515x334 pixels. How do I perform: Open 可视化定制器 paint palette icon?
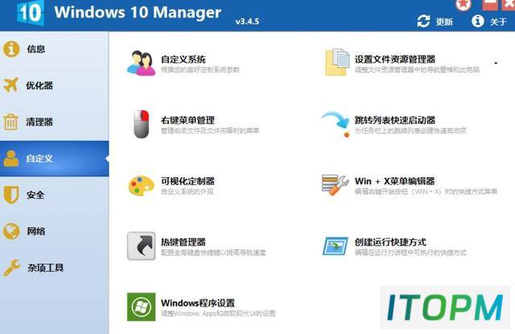142,186
